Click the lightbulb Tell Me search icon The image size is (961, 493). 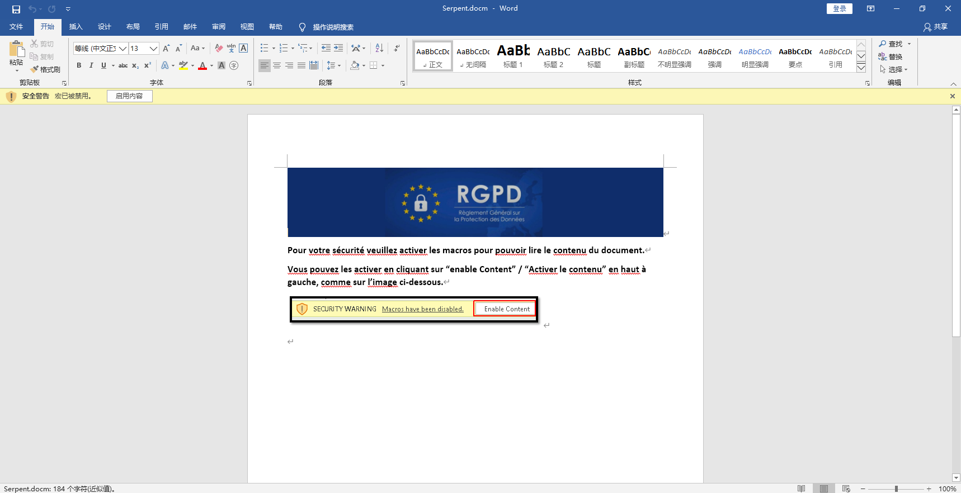[302, 27]
